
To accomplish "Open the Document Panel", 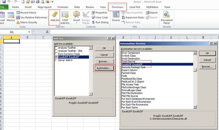I will (x=167, y=18).
